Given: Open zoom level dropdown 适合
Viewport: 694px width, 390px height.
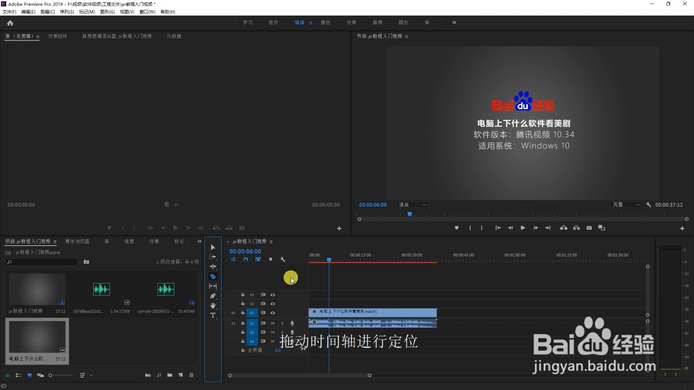Looking at the screenshot, I should click(x=412, y=205).
